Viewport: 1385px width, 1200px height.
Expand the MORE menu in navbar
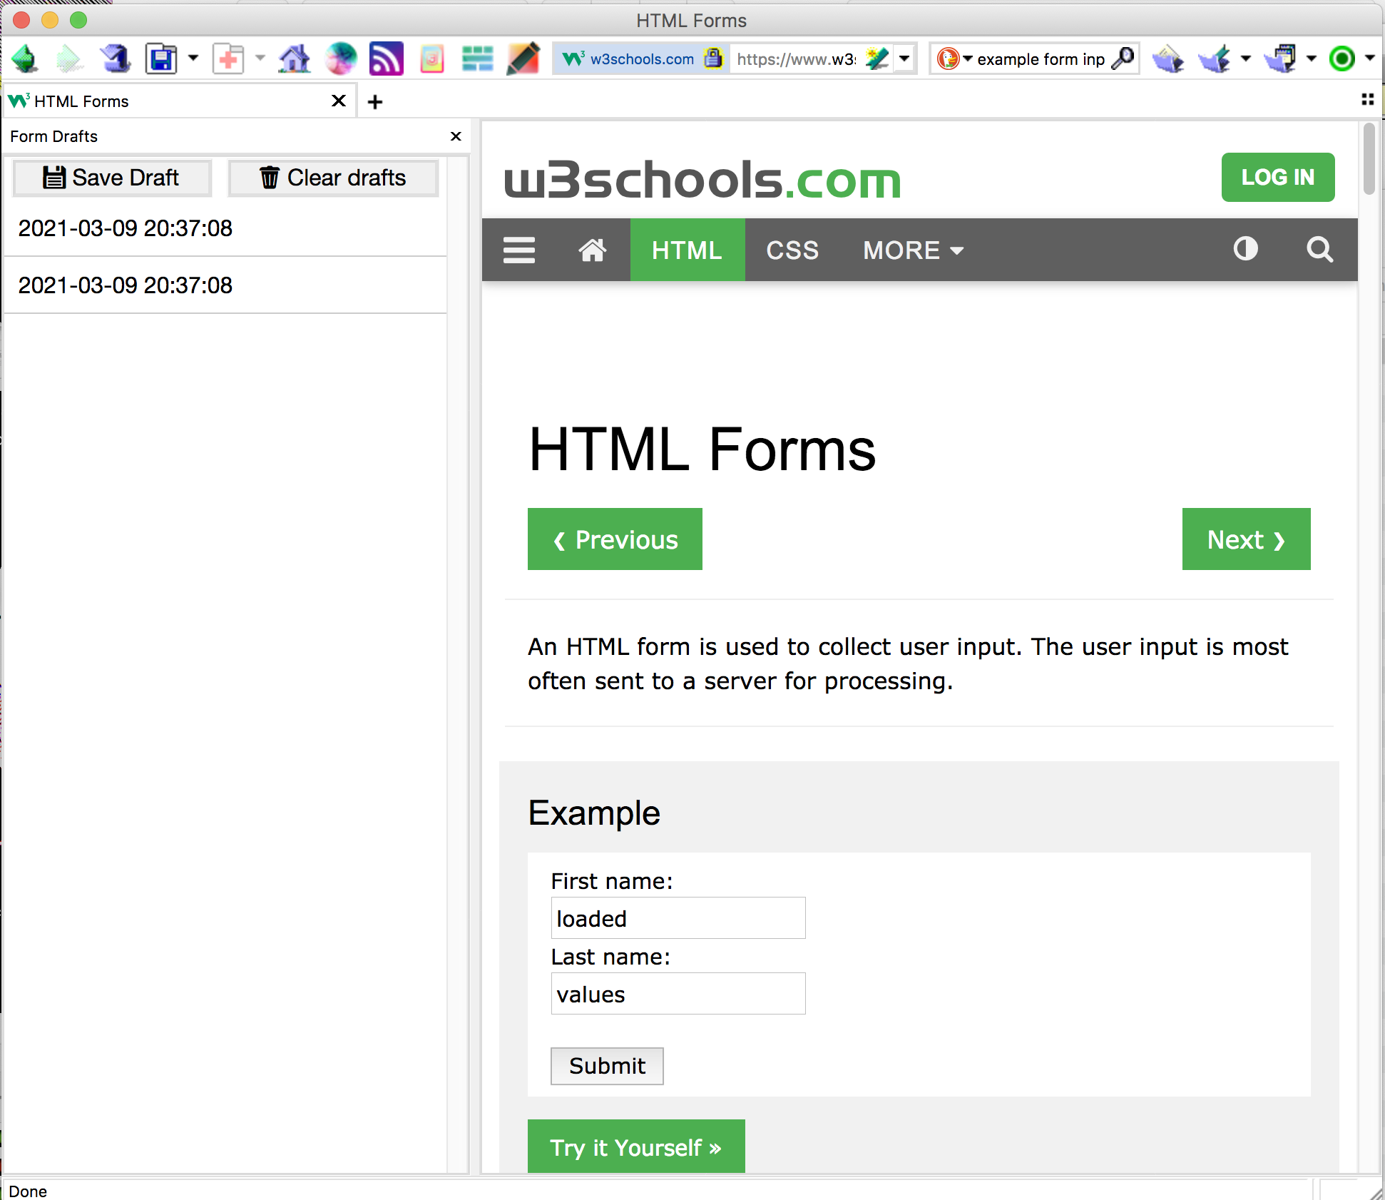tap(914, 250)
